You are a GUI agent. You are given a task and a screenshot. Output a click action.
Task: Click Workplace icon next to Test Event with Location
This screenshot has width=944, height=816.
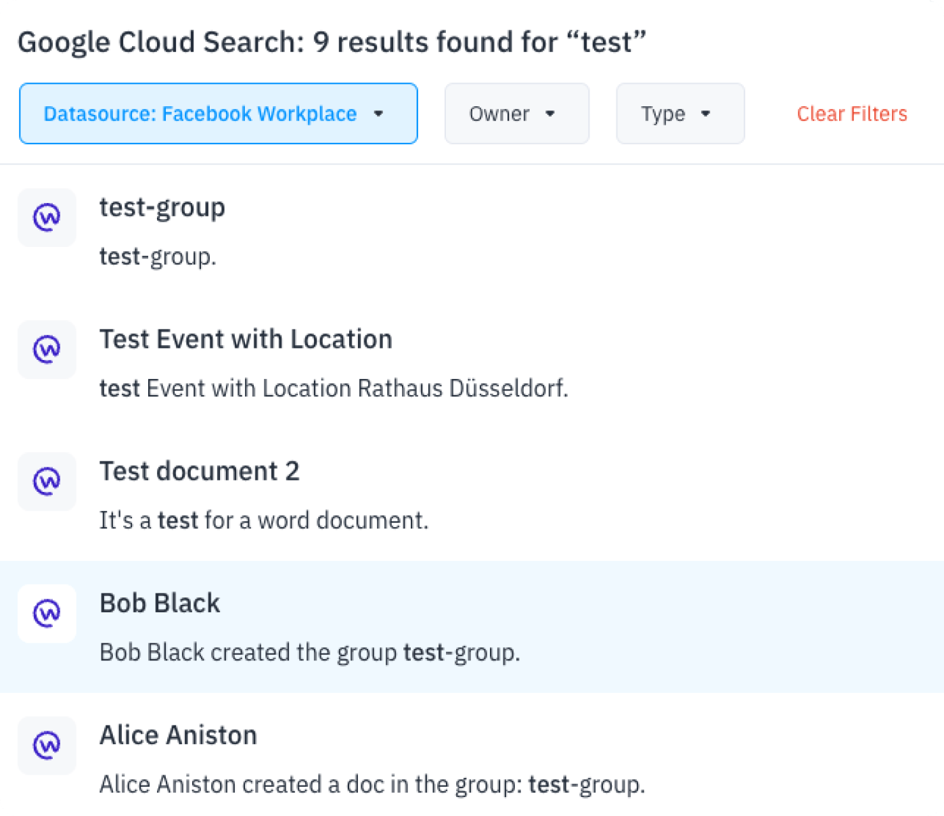click(x=47, y=350)
